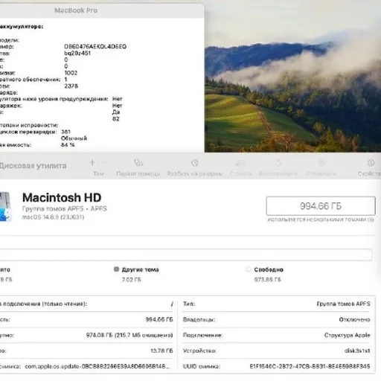Click 994.66 ГБ in the details table
Image resolution: width=381 pixels, height=381 pixels.
(x=159, y=319)
